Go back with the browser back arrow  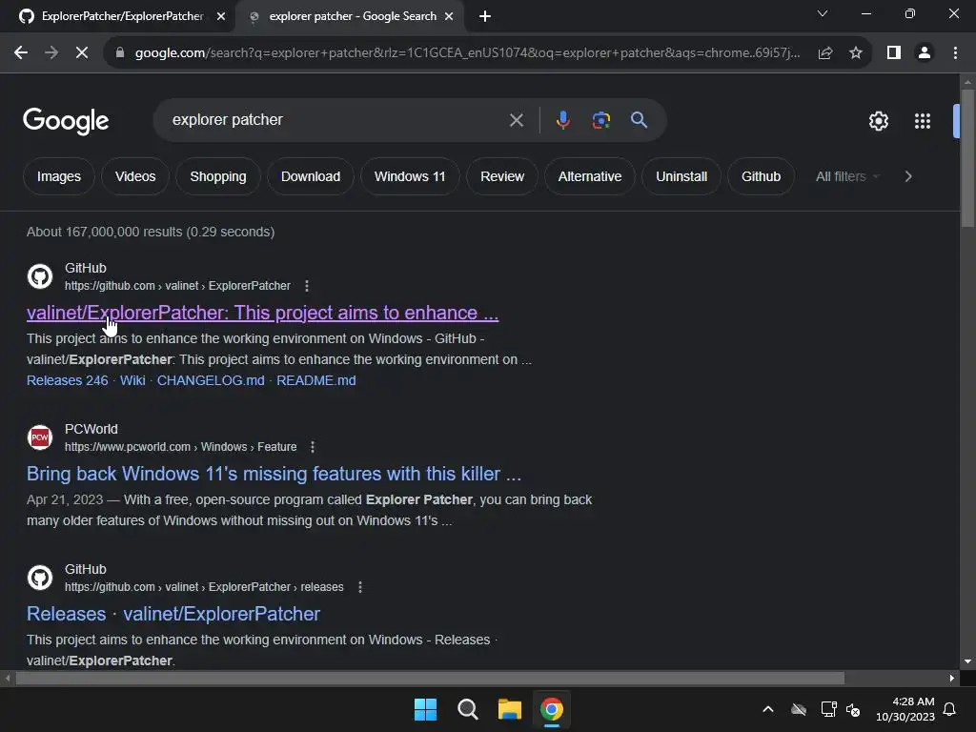tap(21, 53)
